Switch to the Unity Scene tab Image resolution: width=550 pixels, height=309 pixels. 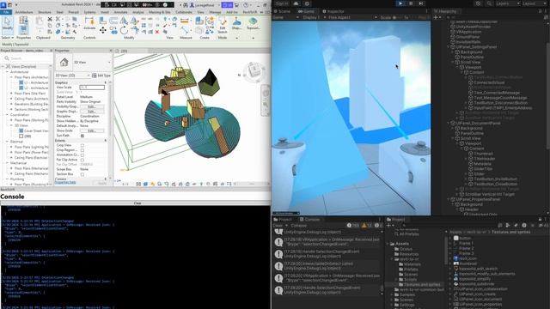click(x=282, y=11)
